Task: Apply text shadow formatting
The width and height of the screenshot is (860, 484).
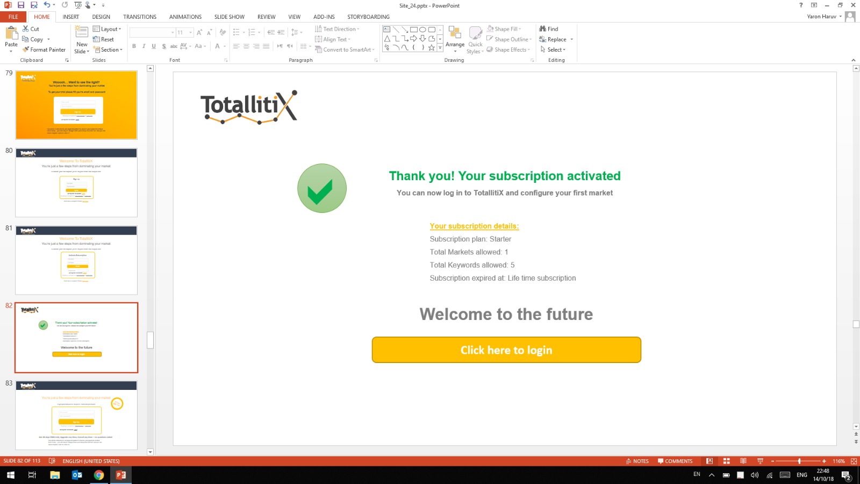Action: pyautogui.click(x=164, y=46)
